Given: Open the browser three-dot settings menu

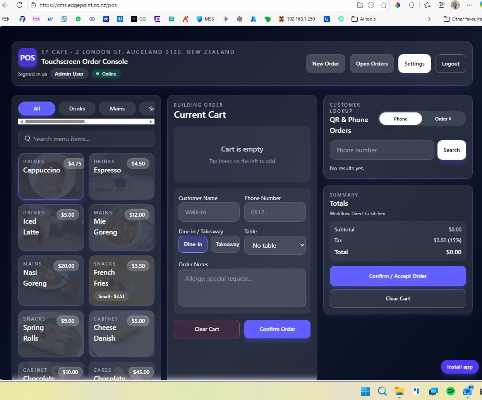Looking at the screenshot, I should point(469,5).
